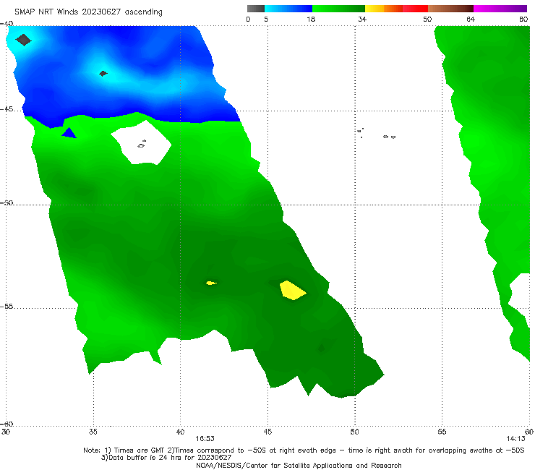The height and width of the screenshot is (470, 535).
Task: Click the color bar label '18'
Action: click(x=311, y=19)
